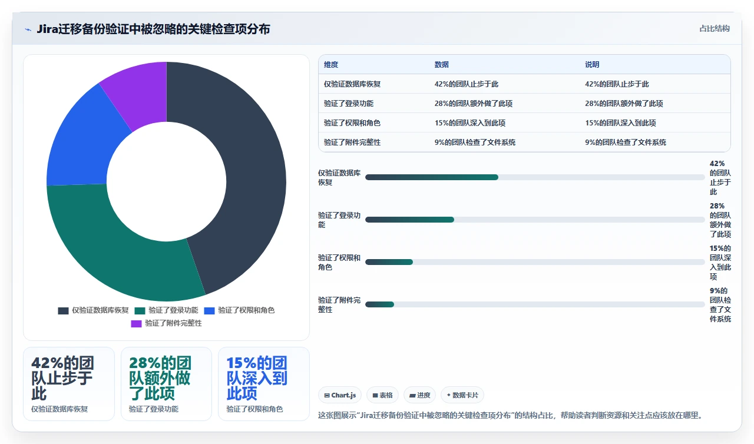Click the 验证了附件完整性 progress row label
754x444 pixels.
point(339,304)
